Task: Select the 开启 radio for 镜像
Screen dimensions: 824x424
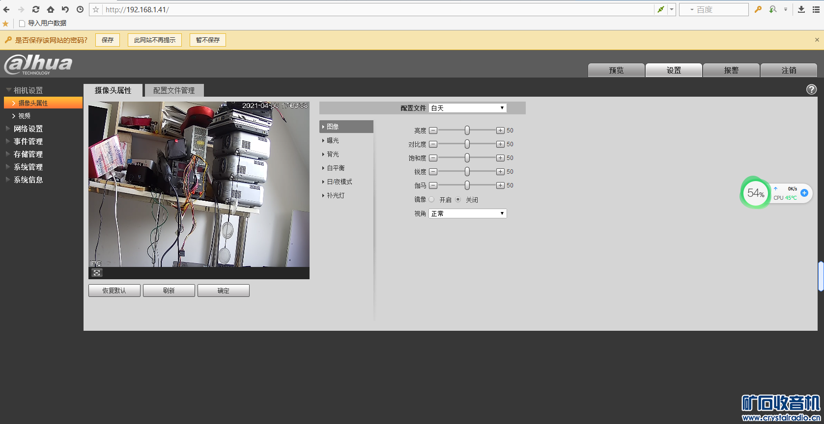Action: 431,199
